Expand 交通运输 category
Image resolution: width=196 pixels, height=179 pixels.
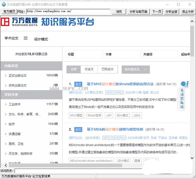6,134
